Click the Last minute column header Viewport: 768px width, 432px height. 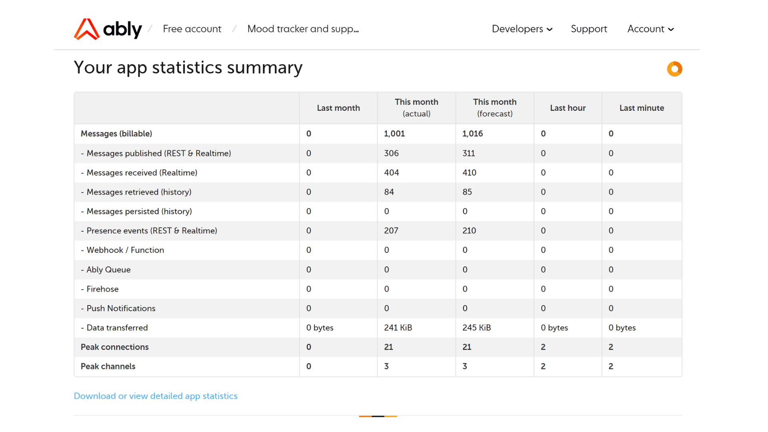pos(642,108)
